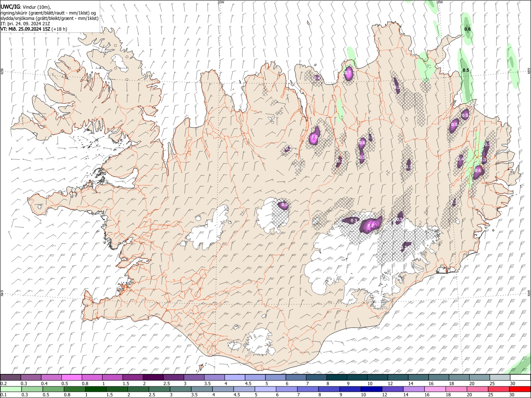Screen dimensions: 531x398
Task: Click the bright red 30 swatch in lower legend row
Action: [x=519, y=389]
